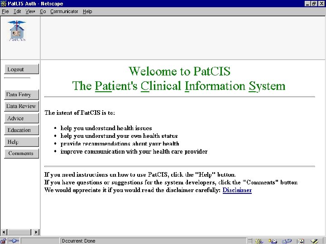Click the Comments button
The height and width of the screenshot is (244, 326).
click(21, 154)
